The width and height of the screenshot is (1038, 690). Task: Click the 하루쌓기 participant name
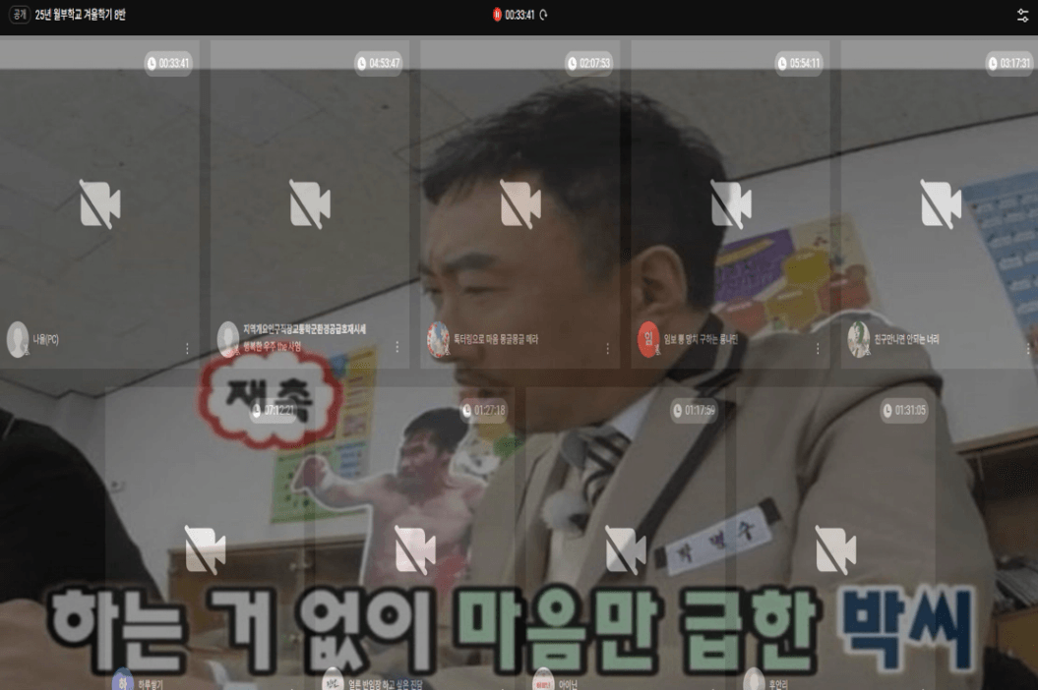[x=151, y=684]
